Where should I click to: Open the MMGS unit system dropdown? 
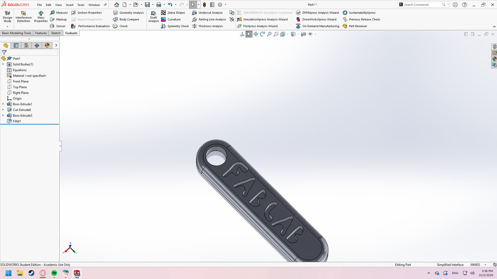coord(485,265)
